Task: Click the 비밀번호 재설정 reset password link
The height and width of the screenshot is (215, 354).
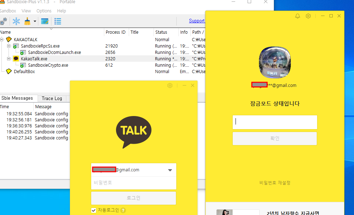Action: 275,183
